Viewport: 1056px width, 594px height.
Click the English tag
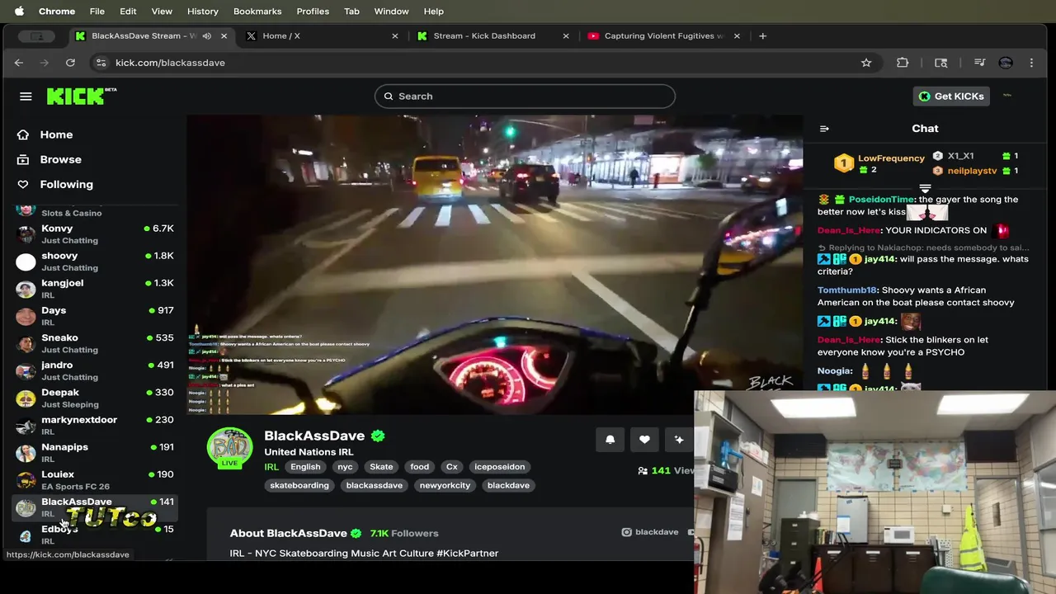click(x=305, y=467)
